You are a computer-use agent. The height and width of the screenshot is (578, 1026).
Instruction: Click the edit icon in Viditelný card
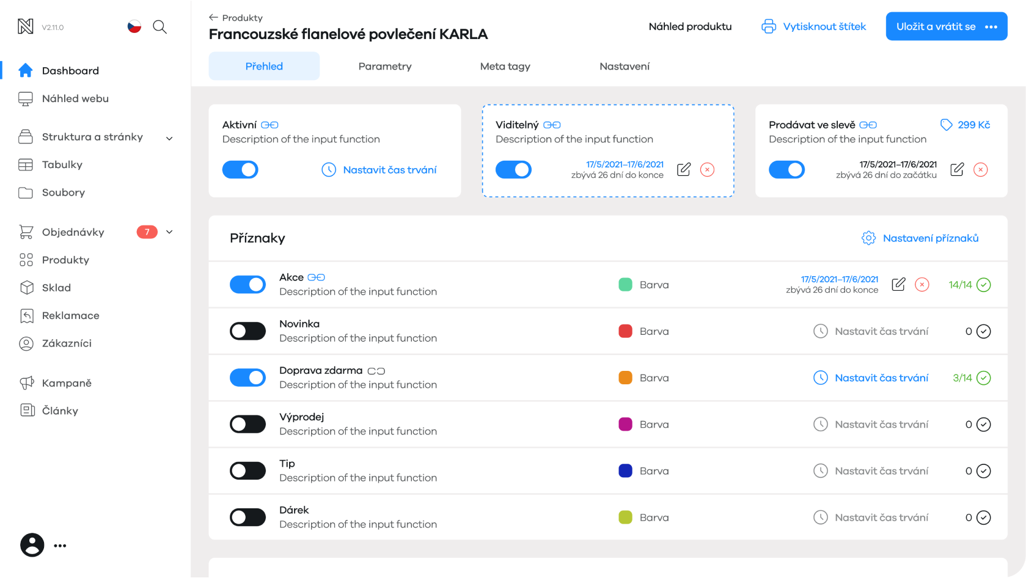tap(684, 170)
